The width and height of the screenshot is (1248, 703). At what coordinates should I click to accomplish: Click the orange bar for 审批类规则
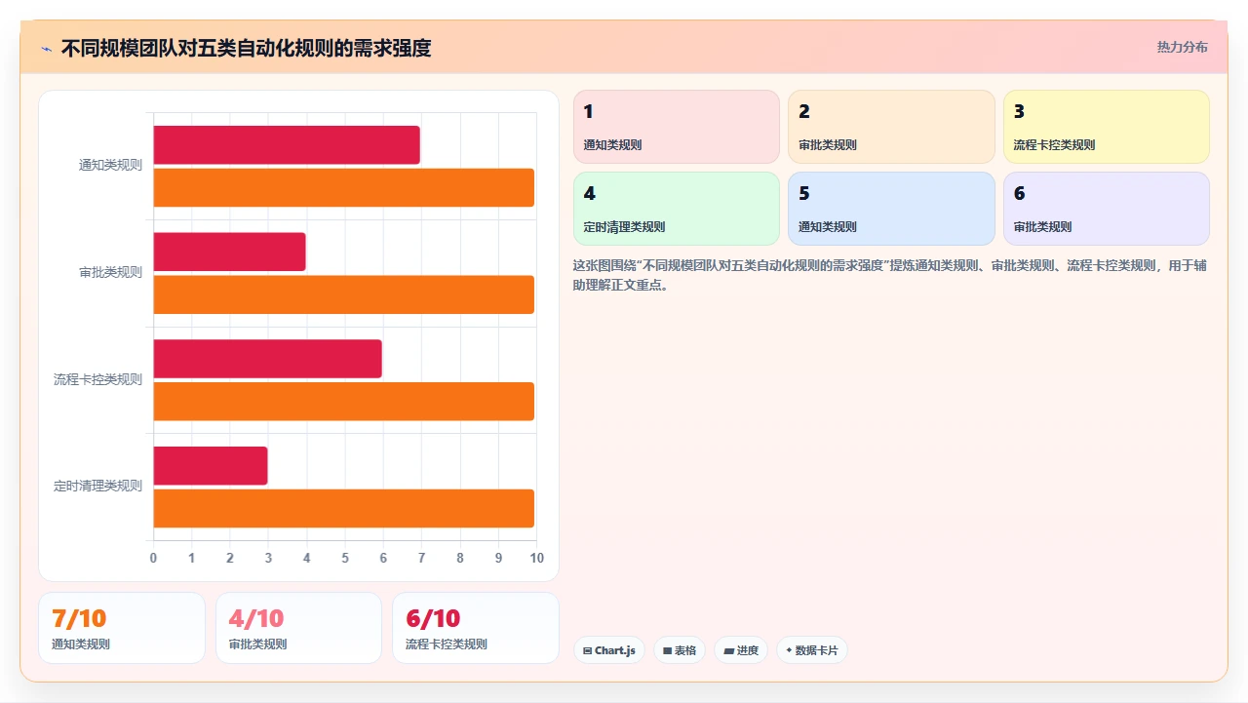click(x=344, y=294)
